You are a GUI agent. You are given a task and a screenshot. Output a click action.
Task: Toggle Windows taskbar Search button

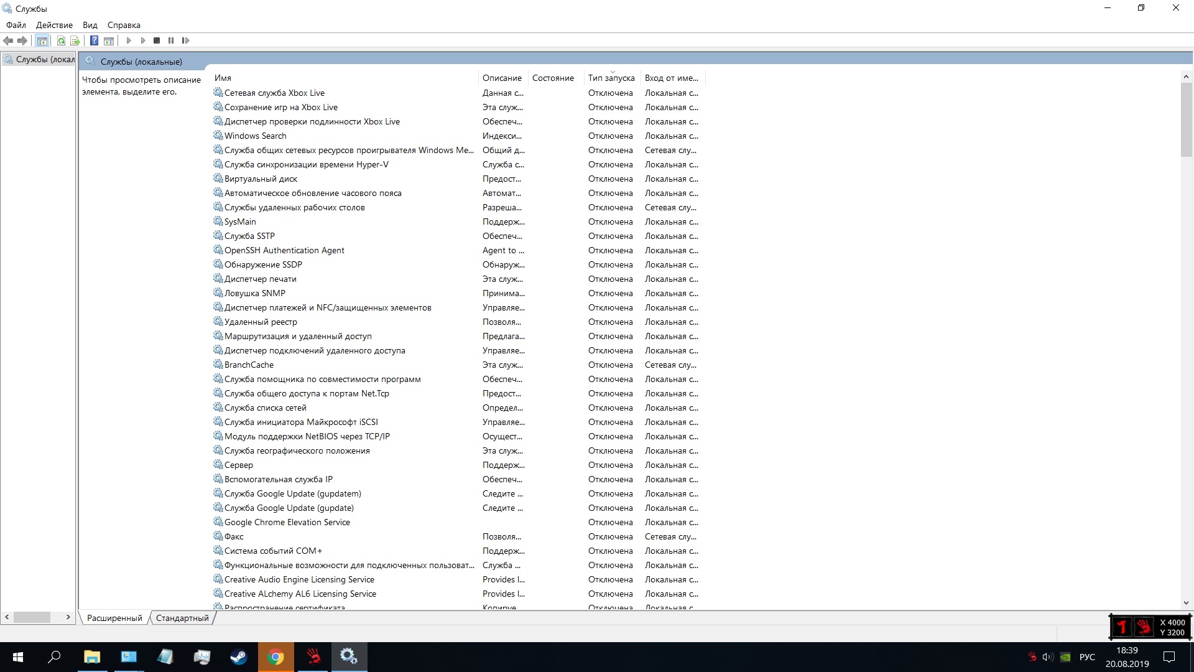coord(54,656)
